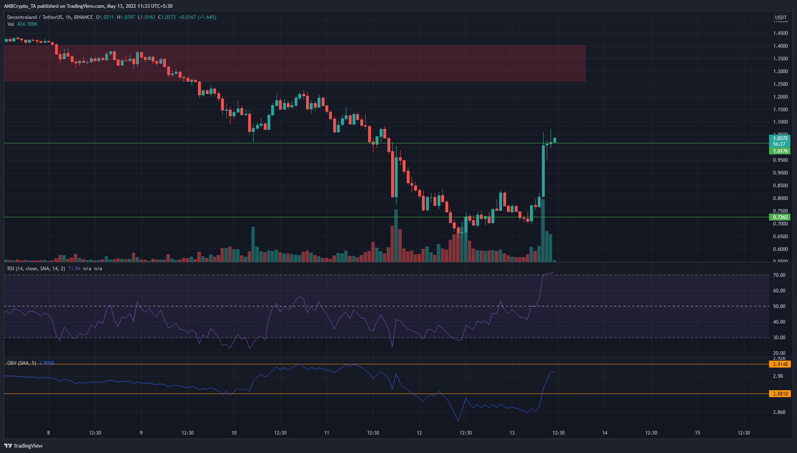
Task: Click the candle countdown timer 56:27
Action: tap(779, 144)
